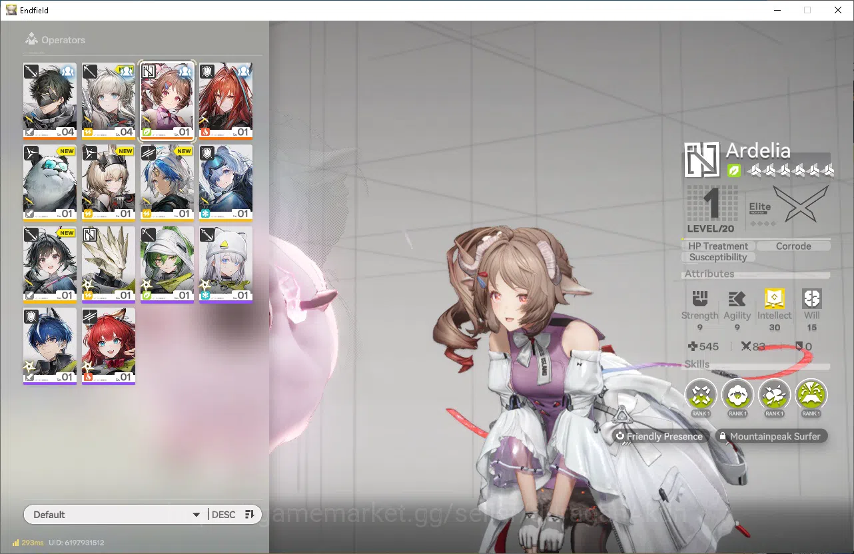The height and width of the screenshot is (554, 854).
Task: Select the Strength fist icon
Action: click(699, 298)
